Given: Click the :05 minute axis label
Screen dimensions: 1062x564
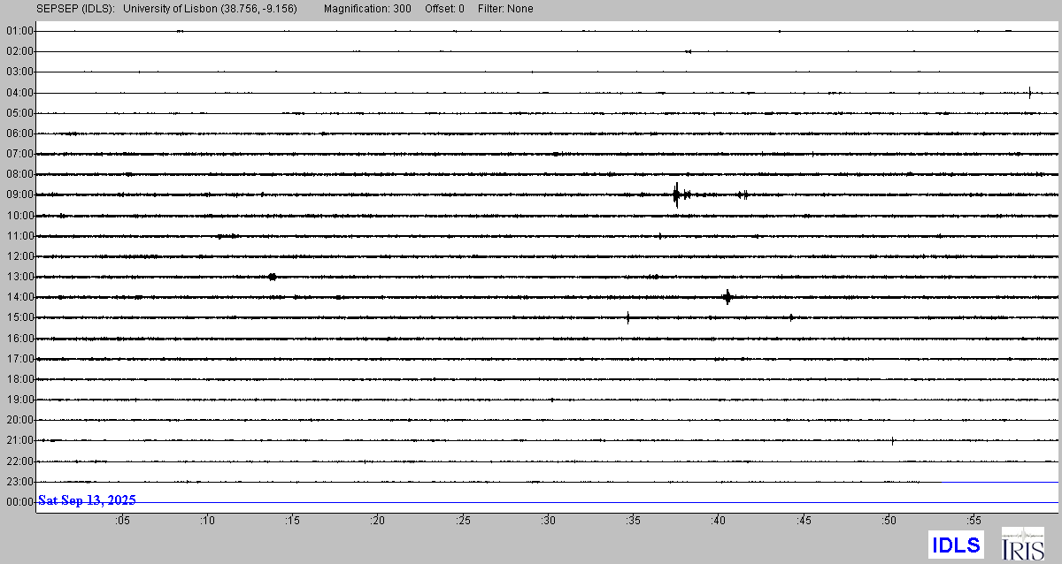Looking at the screenshot, I should pos(121,522).
